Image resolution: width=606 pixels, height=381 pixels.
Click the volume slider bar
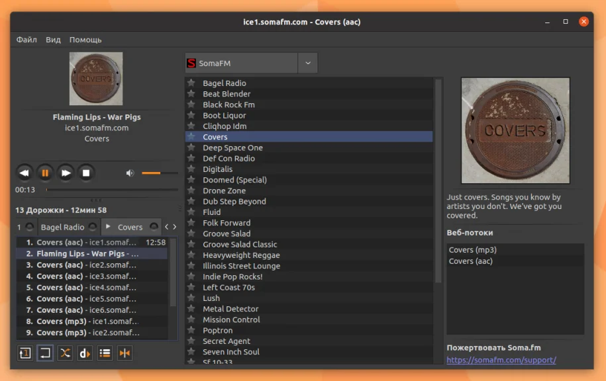click(x=160, y=173)
